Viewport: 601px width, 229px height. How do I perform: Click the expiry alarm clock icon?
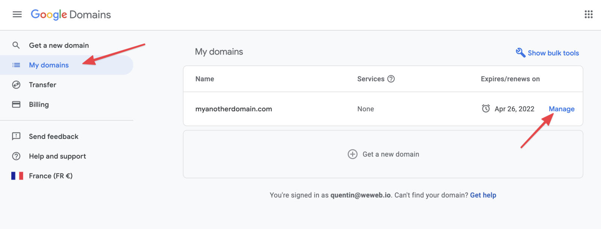[x=486, y=109]
